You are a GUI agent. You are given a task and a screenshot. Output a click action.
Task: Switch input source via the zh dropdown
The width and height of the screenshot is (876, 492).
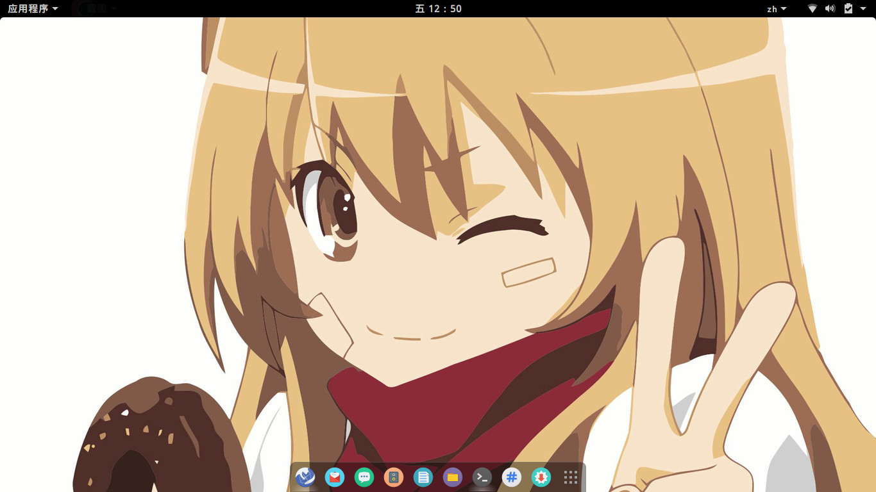(777, 8)
